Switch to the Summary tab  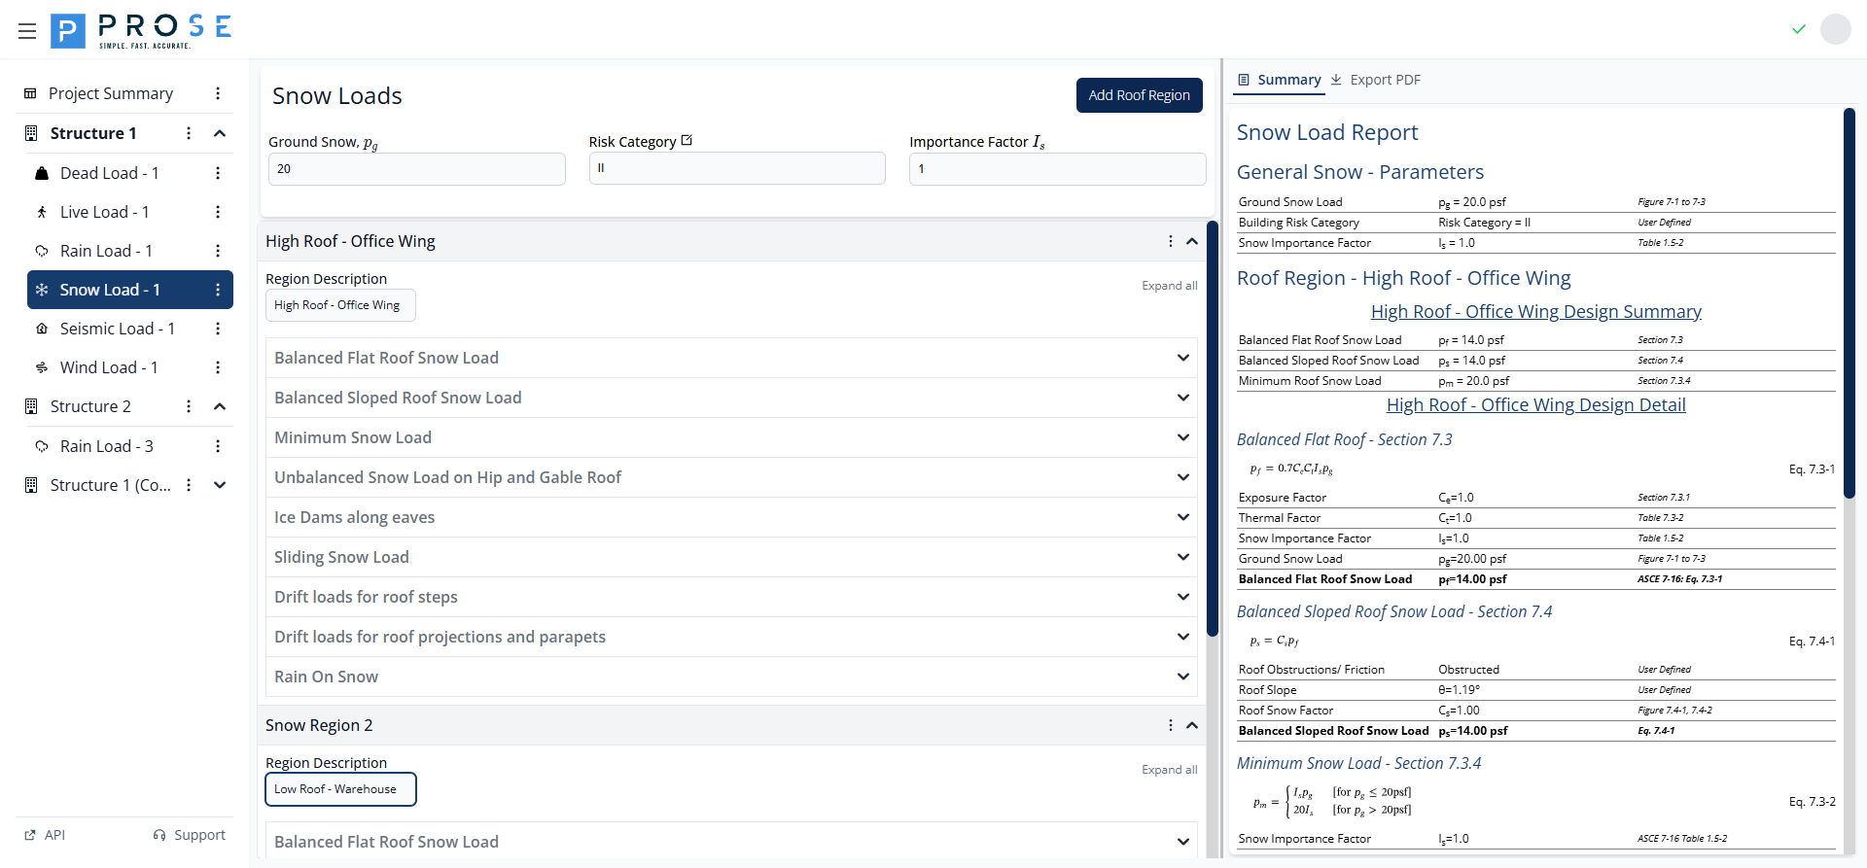[x=1279, y=80]
